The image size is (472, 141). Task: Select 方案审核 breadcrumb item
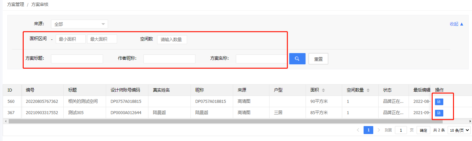[40, 5]
